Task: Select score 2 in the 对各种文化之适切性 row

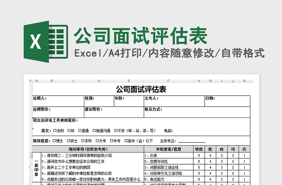Action: (x=233, y=173)
